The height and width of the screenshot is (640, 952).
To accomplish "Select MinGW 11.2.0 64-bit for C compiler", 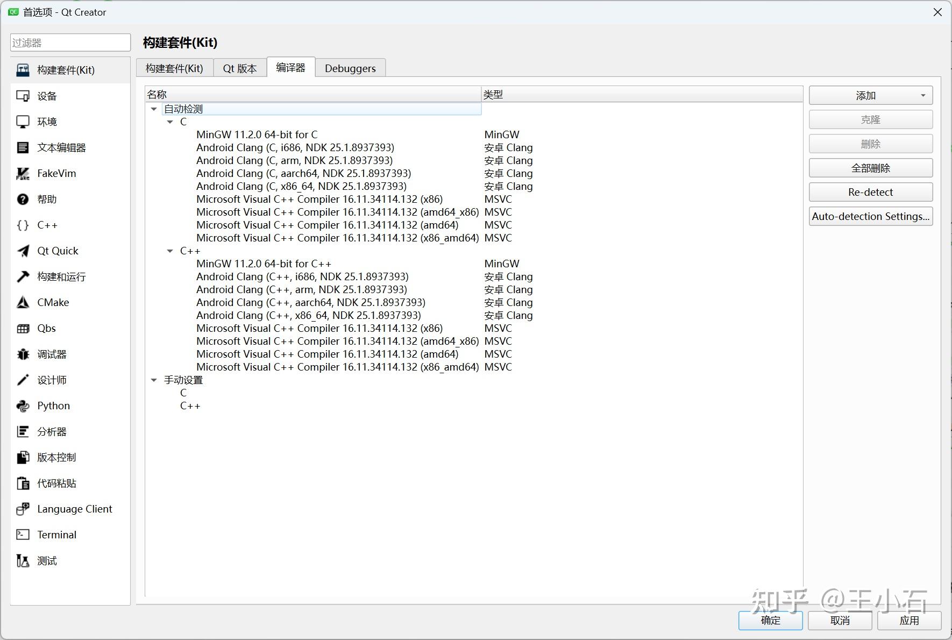I will pyautogui.click(x=257, y=134).
